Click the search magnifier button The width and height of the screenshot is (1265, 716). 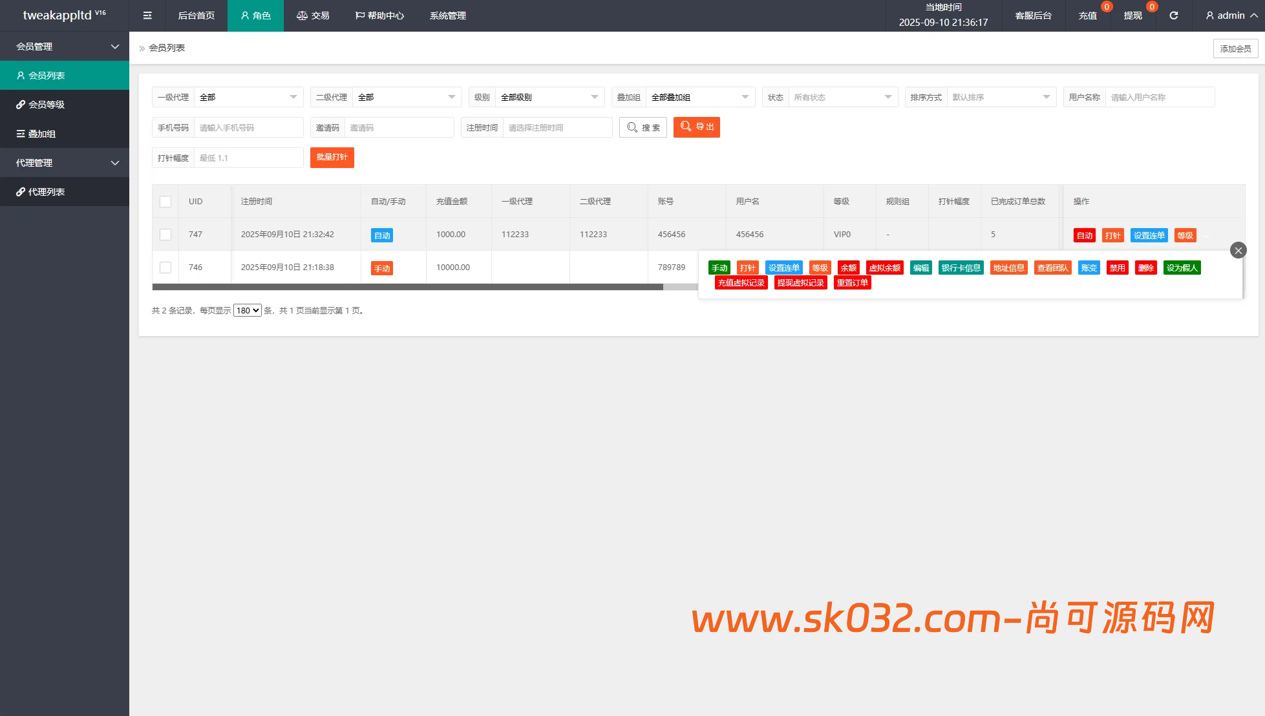click(x=643, y=127)
